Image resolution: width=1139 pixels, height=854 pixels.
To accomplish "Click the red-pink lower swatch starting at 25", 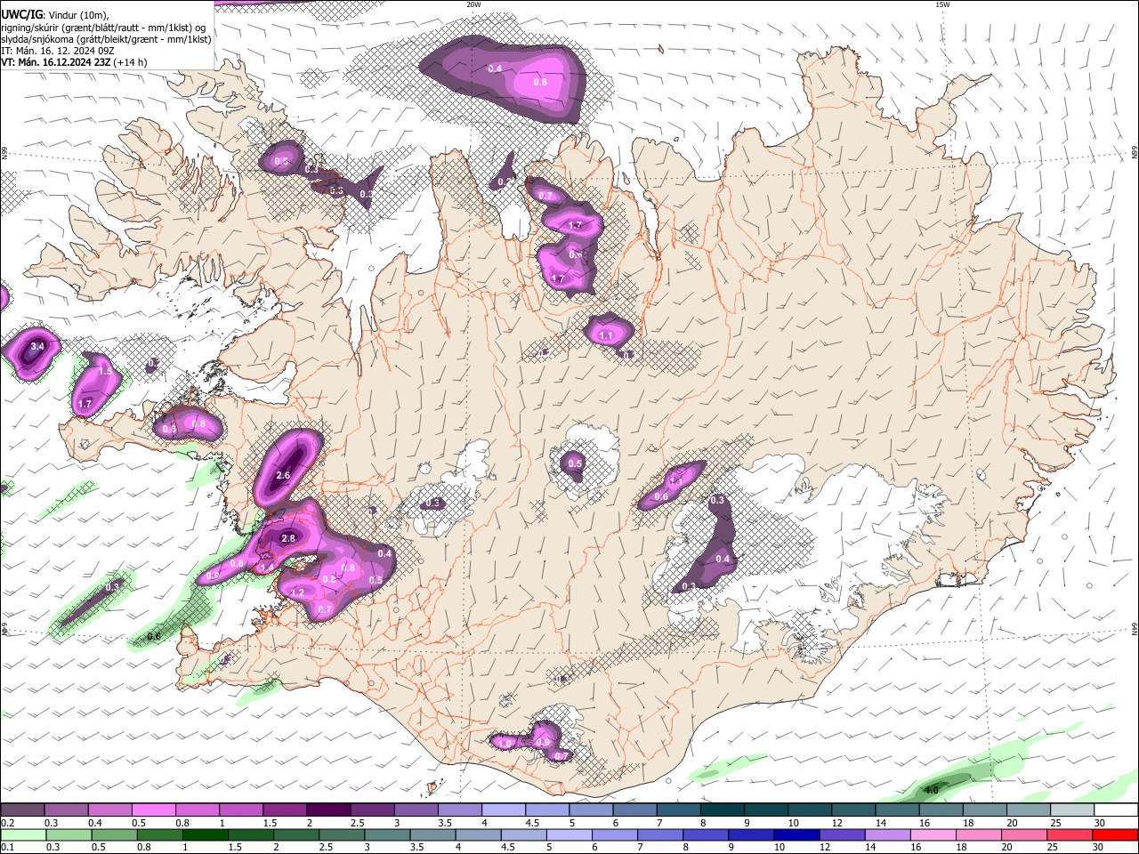I will 1070,834.
